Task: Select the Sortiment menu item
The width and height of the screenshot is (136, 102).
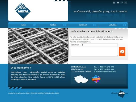Action: 83,25
